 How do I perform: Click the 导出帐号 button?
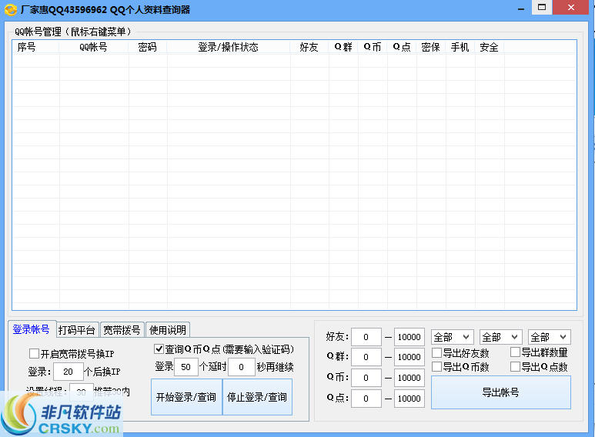(501, 392)
